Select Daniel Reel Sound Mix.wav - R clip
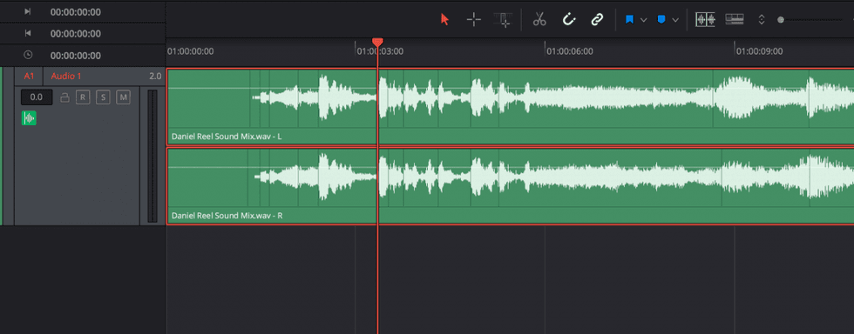The height and width of the screenshot is (334, 854). [x=511, y=186]
